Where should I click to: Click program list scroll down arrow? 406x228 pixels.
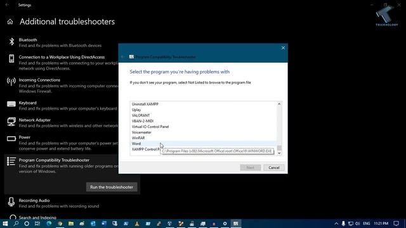click(x=279, y=153)
